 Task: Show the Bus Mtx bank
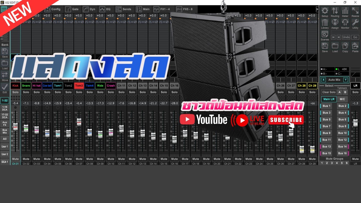5,131
